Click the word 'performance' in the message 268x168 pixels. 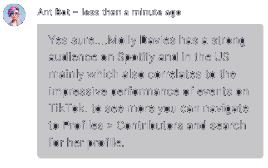click(x=145, y=92)
